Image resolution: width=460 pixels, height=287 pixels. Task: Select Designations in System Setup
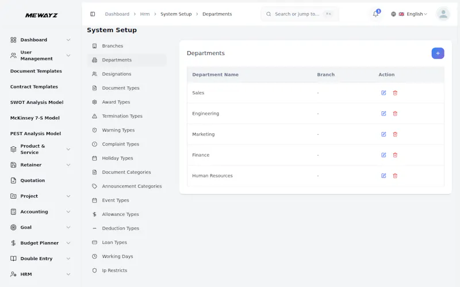click(127, 74)
